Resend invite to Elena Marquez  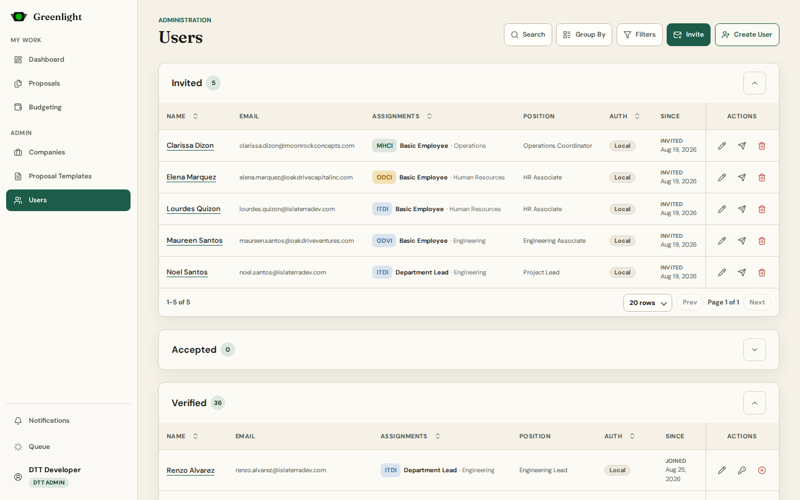(x=742, y=177)
